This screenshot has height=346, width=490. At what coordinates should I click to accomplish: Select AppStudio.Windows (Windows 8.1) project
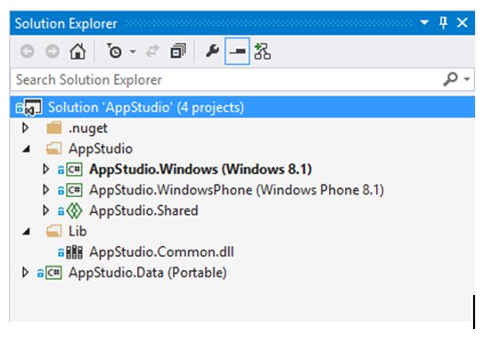[200, 169]
